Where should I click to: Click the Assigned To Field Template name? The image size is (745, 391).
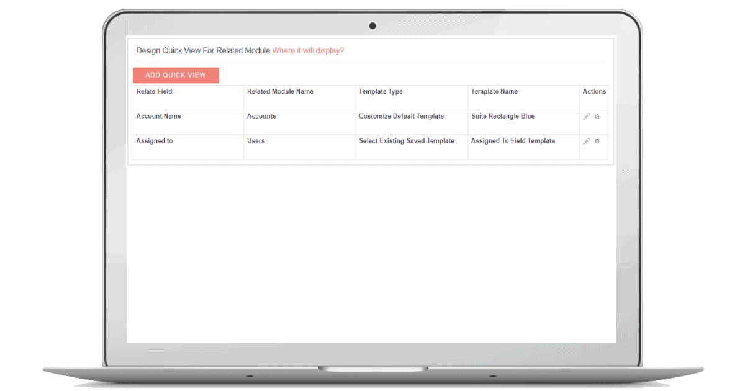click(x=513, y=142)
